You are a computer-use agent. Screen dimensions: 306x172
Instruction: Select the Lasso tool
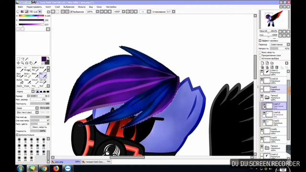(22, 59)
